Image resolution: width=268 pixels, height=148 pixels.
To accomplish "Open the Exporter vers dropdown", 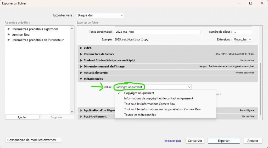I will [100, 15].
